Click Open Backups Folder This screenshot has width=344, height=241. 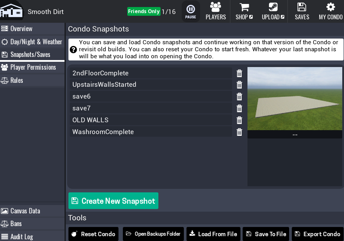click(x=153, y=234)
